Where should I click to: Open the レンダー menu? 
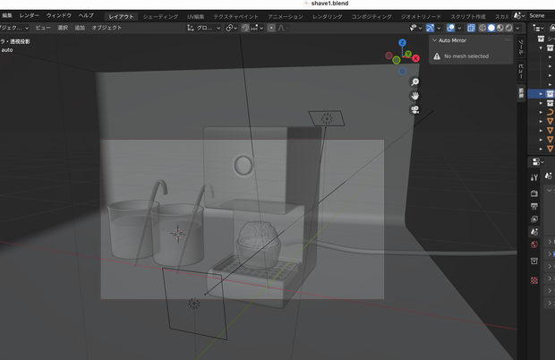pyautogui.click(x=29, y=15)
